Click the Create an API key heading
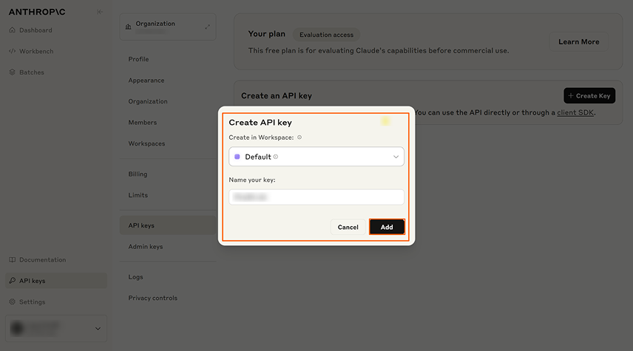The height and width of the screenshot is (351, 633). pyautogui.click(x=277, y=95)
